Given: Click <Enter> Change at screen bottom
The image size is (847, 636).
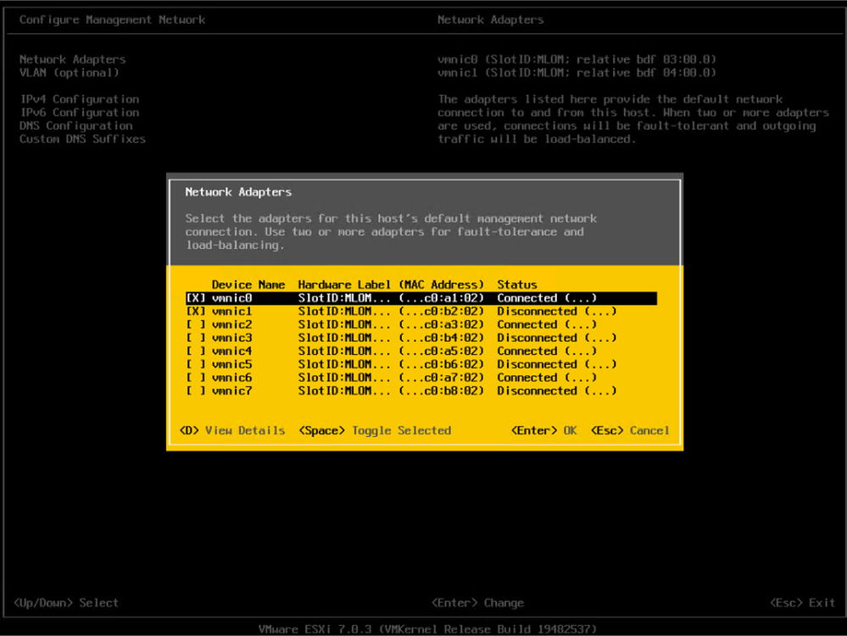Looking at the screenshot, I should pos(477,603).
